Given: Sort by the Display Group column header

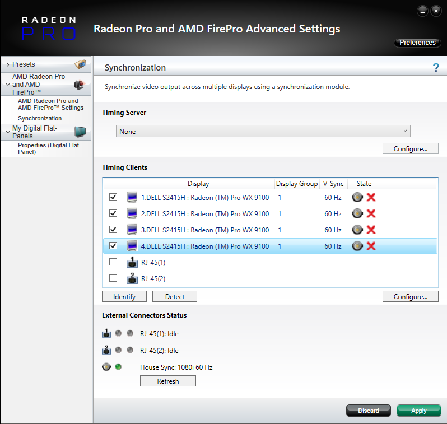Looking at the screenshot, I should click(297, 184).
